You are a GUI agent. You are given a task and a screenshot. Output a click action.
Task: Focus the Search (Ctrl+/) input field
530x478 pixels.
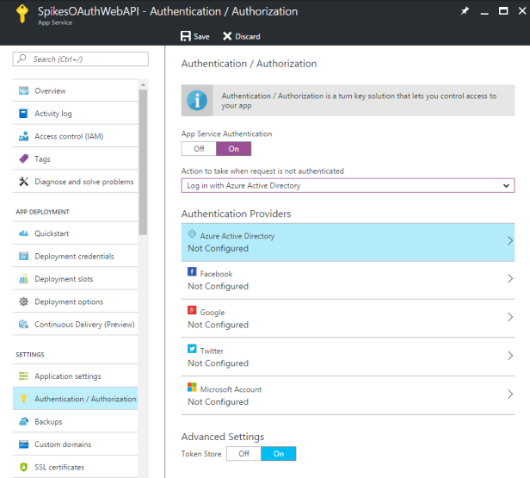coord(81,59)
